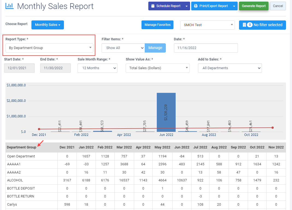
Task: Click the building icon on filter button
Action: click(x=244, y=25)
